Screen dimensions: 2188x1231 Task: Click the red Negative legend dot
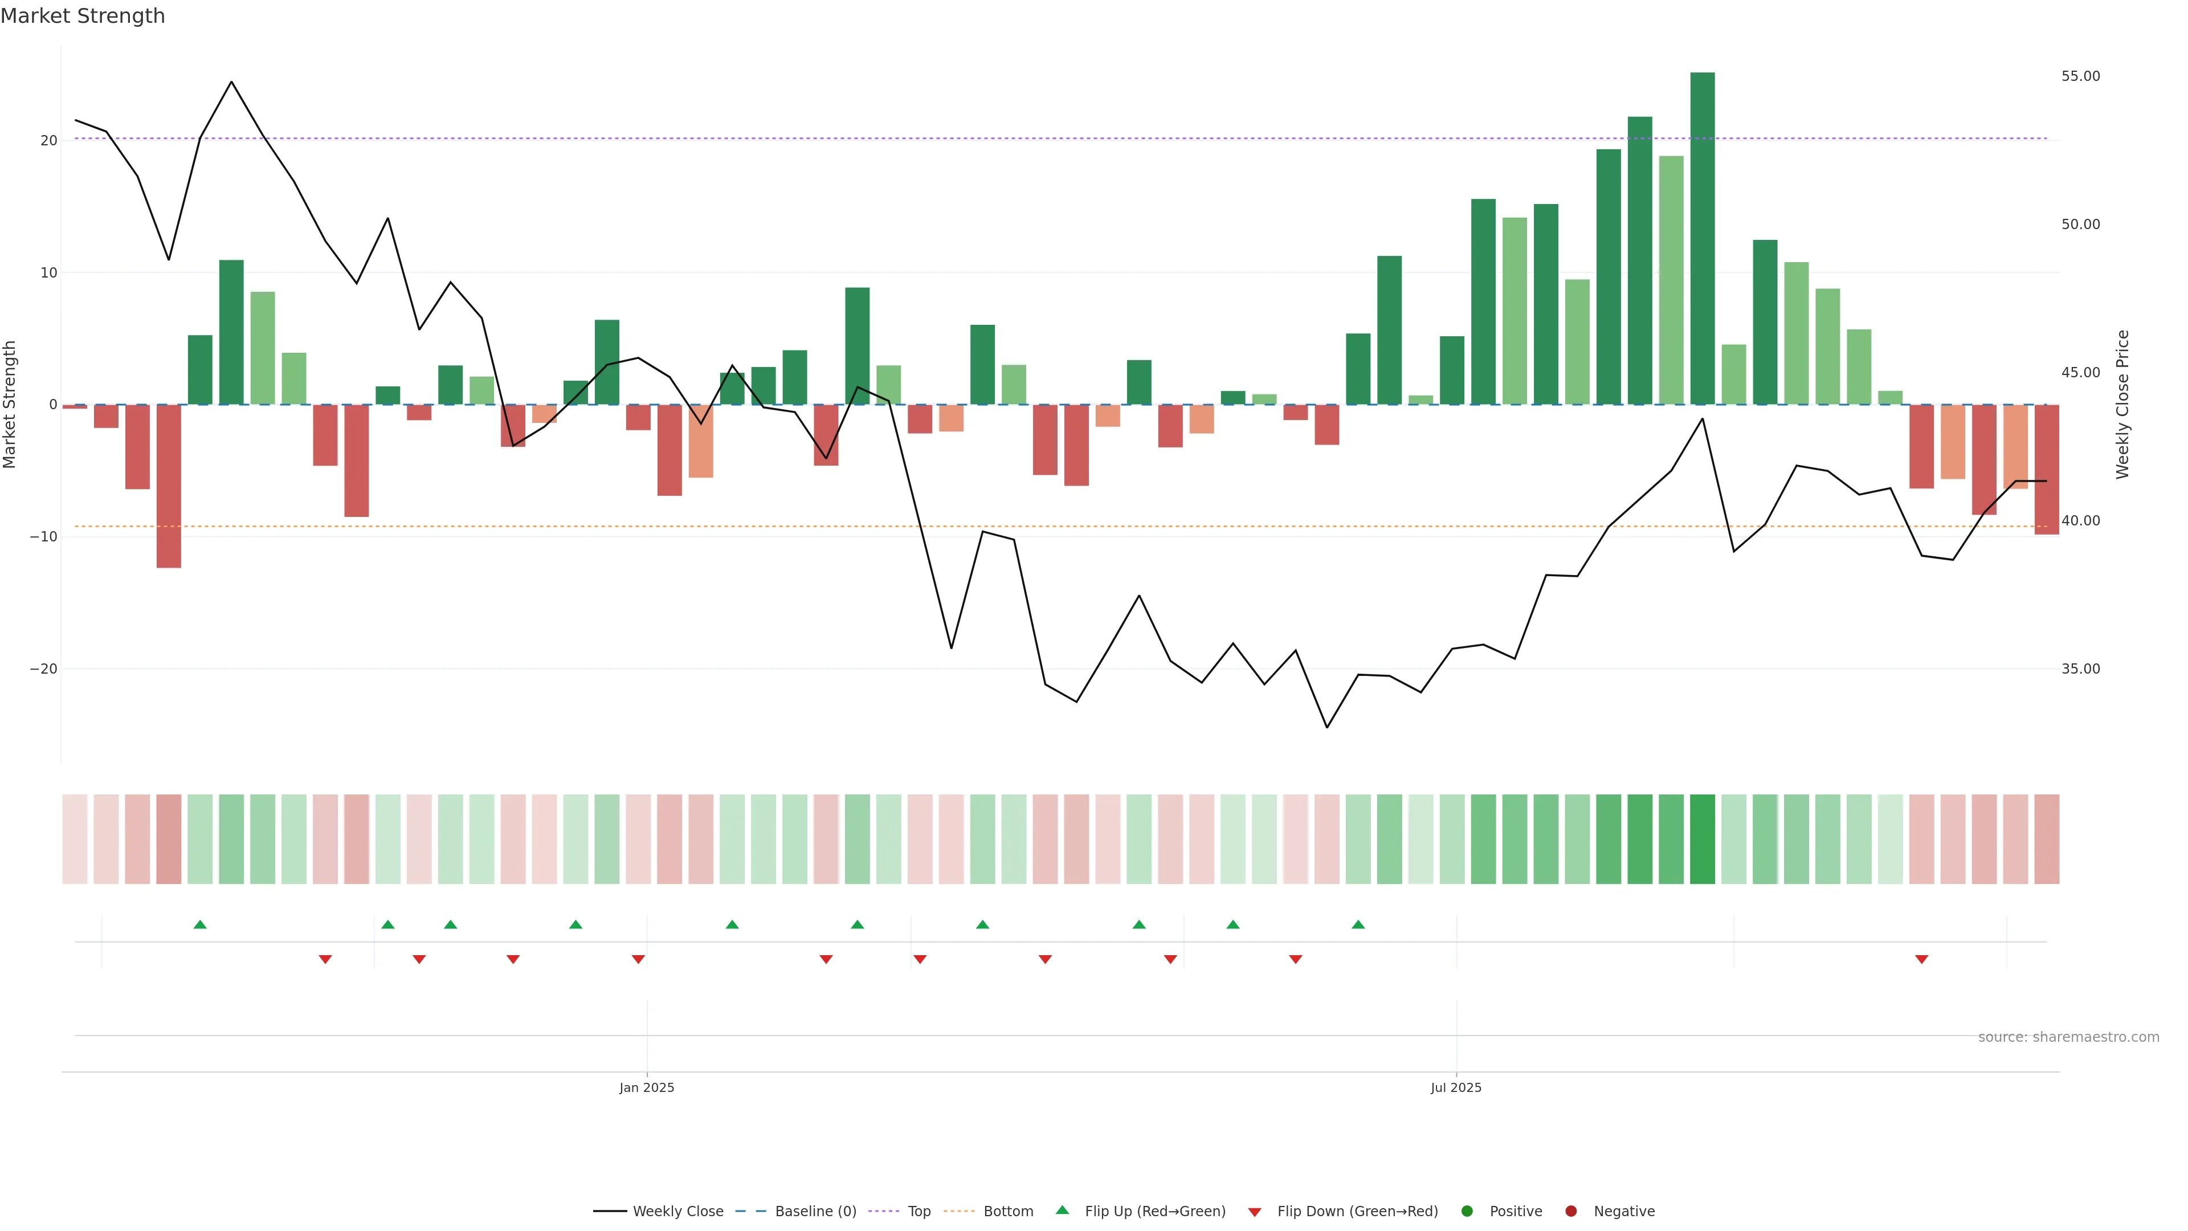pyautogui.click(x=1570, y=1210)
